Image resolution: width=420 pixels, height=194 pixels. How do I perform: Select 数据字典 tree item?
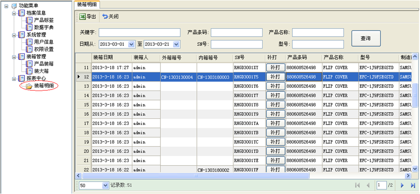[43, 27]
